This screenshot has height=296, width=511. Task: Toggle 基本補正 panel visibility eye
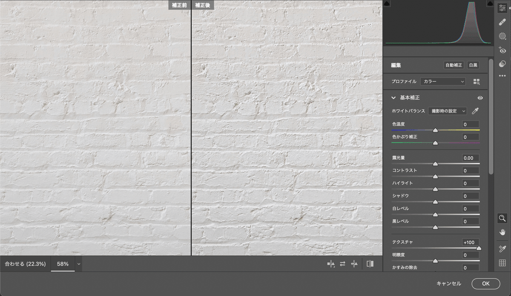[x=480, y=98]
